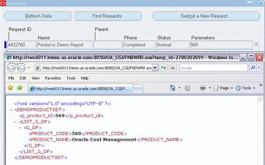This screenshot has height=165, width=265.
Task: Collapse the DEMOPRODUCTSDT XML node
Action: point(11,110)
